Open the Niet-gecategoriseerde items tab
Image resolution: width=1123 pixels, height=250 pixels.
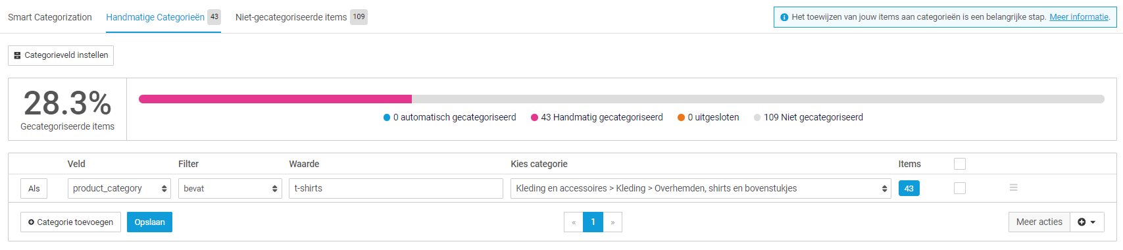click(x=291, y=17)
